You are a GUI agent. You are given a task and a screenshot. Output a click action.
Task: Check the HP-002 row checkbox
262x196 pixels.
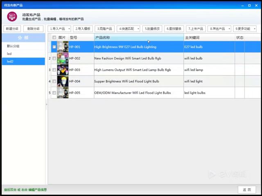pos(54,58)
